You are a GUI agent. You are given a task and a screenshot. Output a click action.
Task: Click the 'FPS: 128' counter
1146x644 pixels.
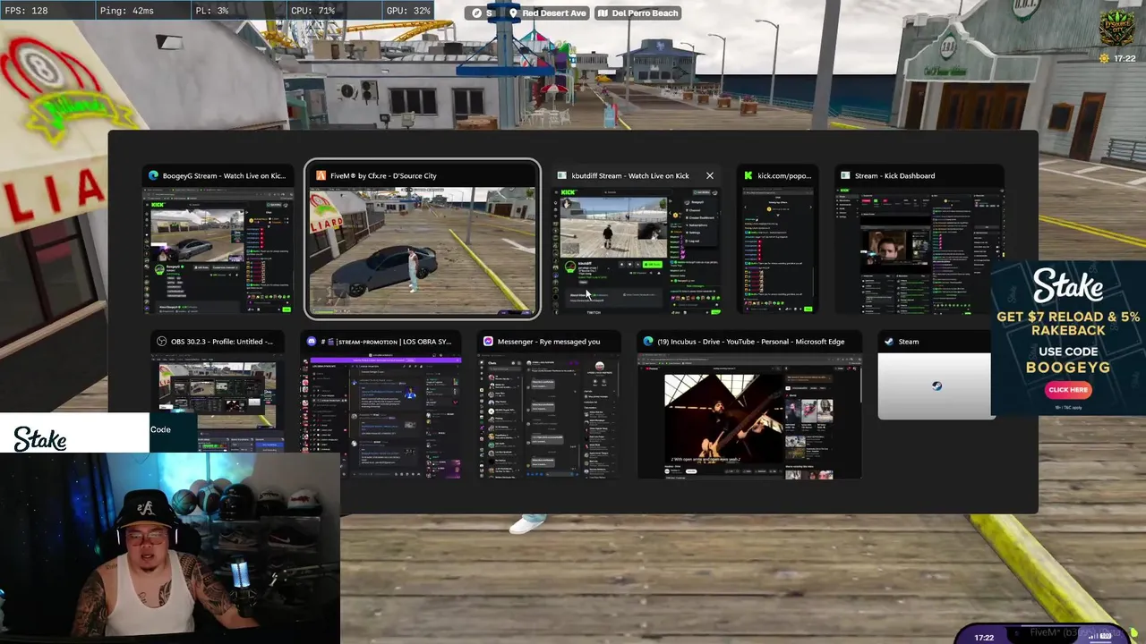click(26, 11)
